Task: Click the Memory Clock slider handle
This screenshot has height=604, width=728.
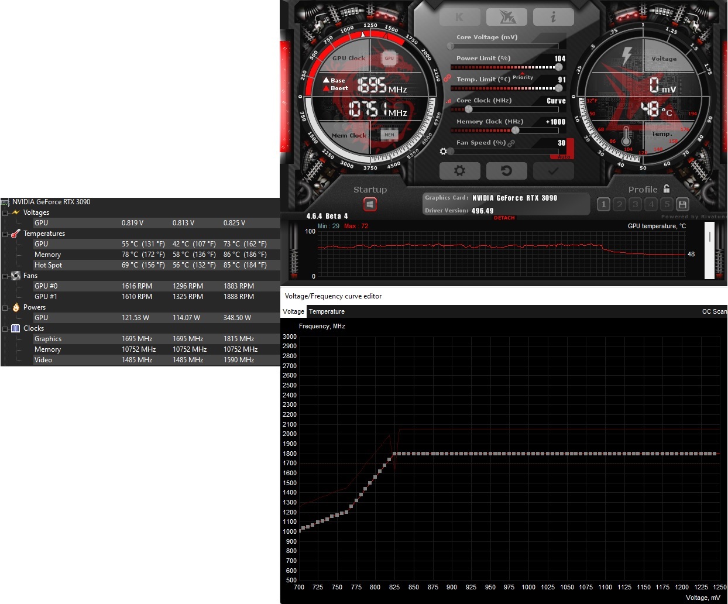Action: pyautogui.click(x=515, y=130)
